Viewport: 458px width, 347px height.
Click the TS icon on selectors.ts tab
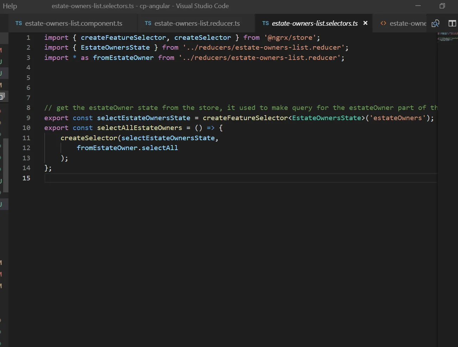[x=265, y=23]
